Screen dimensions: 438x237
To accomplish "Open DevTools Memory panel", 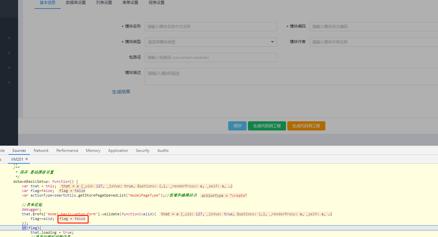I will 93,151.
